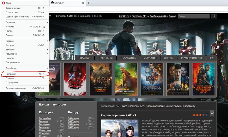Screen dimensions: 228x137
Task: Open the АНИМЕ site tab
Action: [x=169, y=58]
